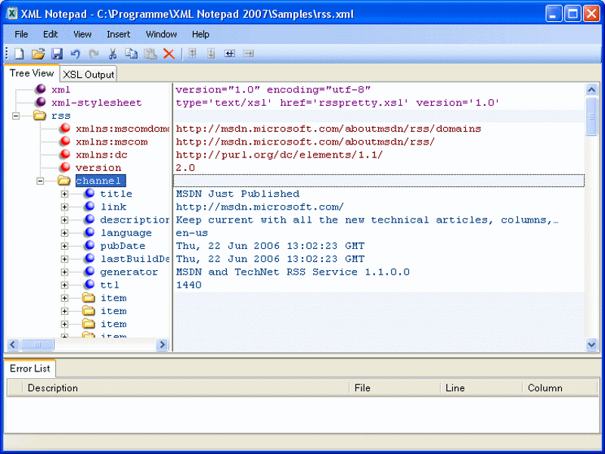Save the current rss.xml file
The width and height of the screenshot is (605, 454).
click(x=57, y=53)
